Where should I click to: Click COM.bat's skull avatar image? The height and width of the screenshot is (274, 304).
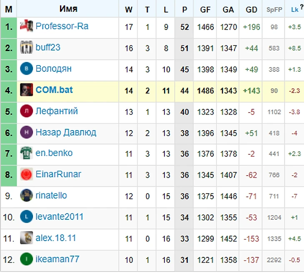tap(26, 90)
